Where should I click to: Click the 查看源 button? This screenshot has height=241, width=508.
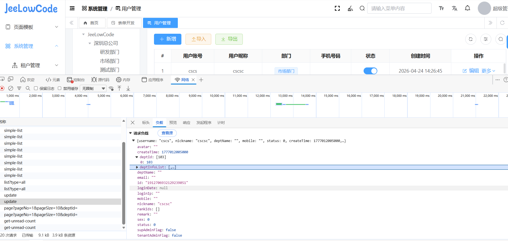point(167,133)
